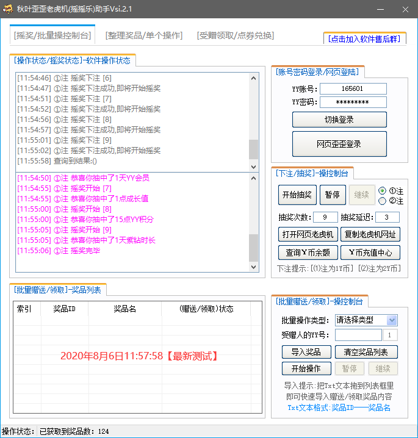Switch to 整理奖品/单个操作 tab
The width and height of the screenshot is (418, 438).
coord(144,35)
